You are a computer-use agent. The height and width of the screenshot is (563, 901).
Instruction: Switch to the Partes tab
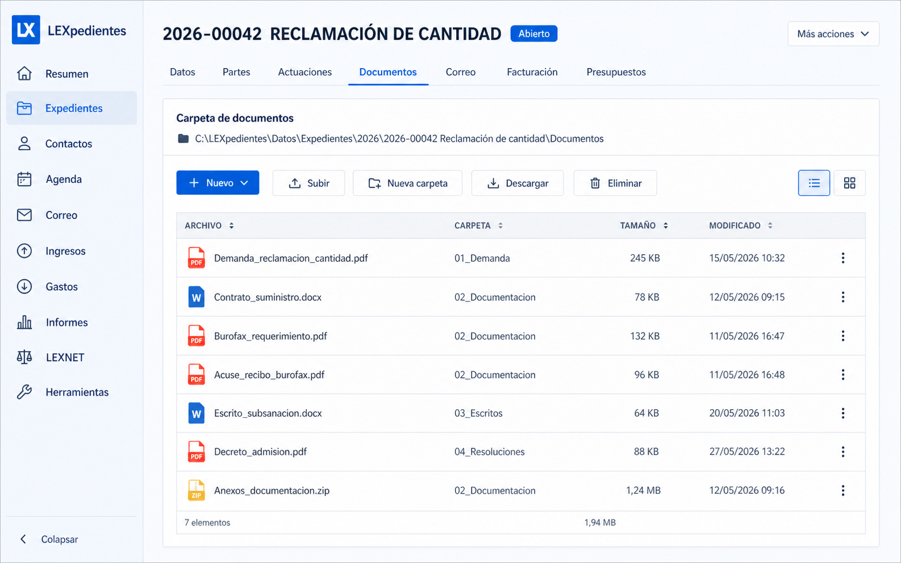tap(236, 72)
